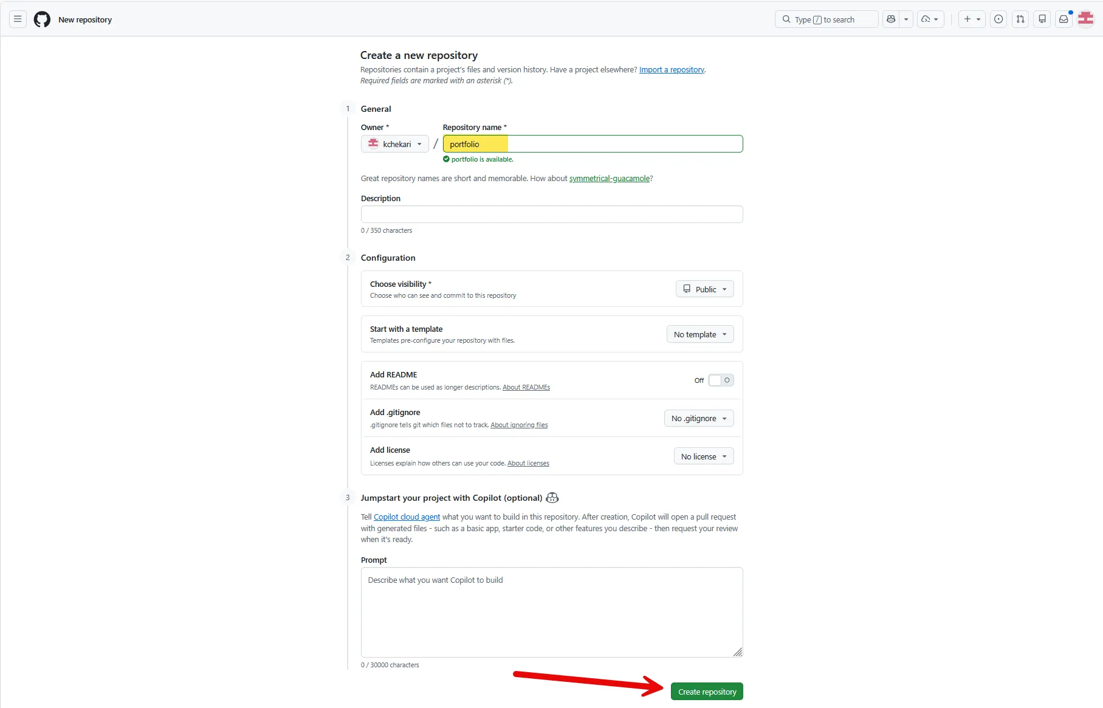Image resolution: width=1103 pixels, height=708 pixels.
Task: Go to the GitHub homepage logo
Action: 42,19
